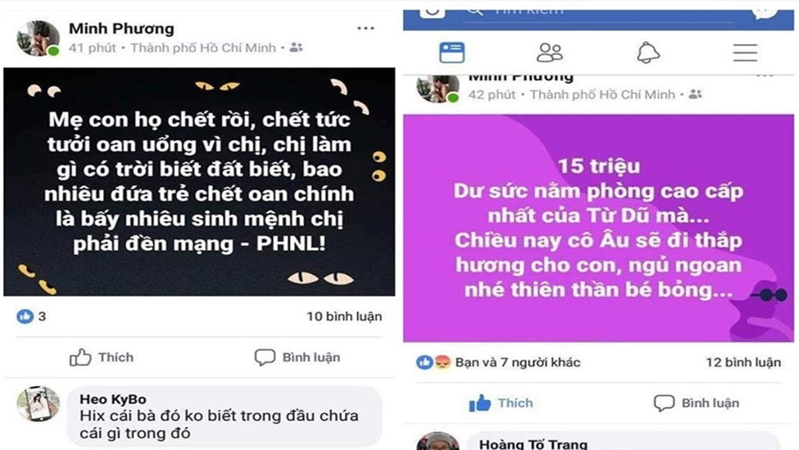Image resolution: width=799 pixels, height=450 pixels.
Task: Like the left post with Thích
Action: (x=101, y=357)
